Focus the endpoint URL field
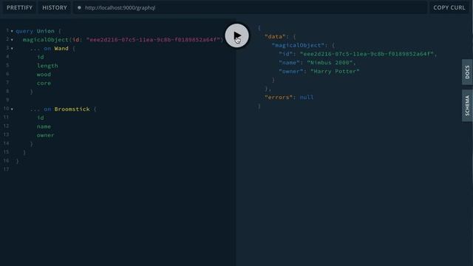 coord(251,8)
